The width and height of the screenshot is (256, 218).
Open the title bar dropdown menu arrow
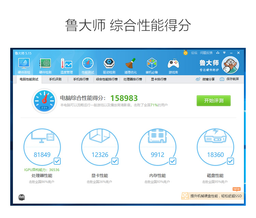[x=224, y=53]
